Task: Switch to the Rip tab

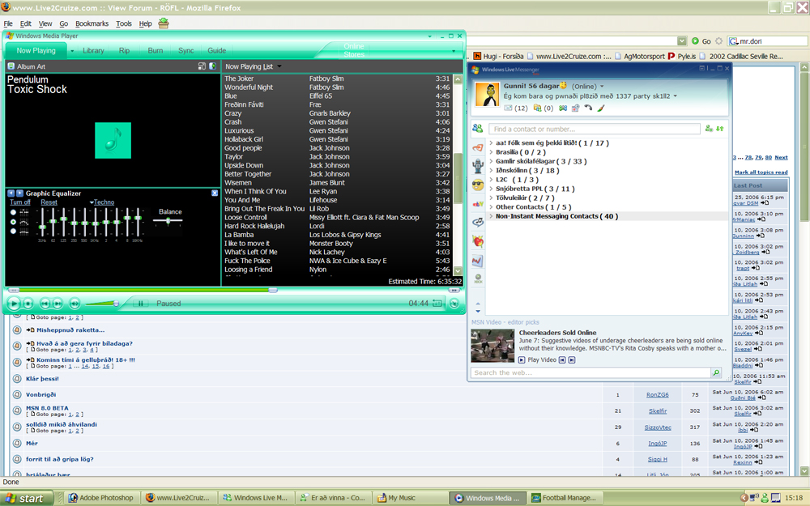Action: [x=125, y=50]
